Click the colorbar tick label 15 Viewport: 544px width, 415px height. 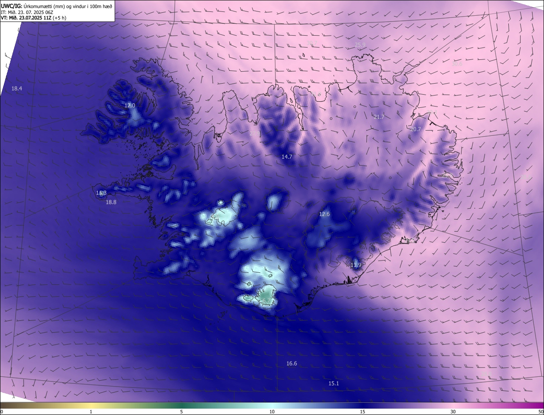(x=363, y=412)
